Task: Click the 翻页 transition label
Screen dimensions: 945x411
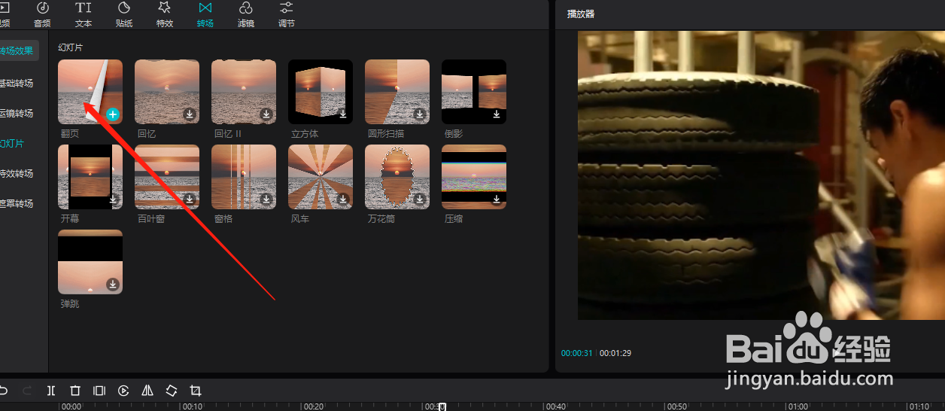Action: 70,133
